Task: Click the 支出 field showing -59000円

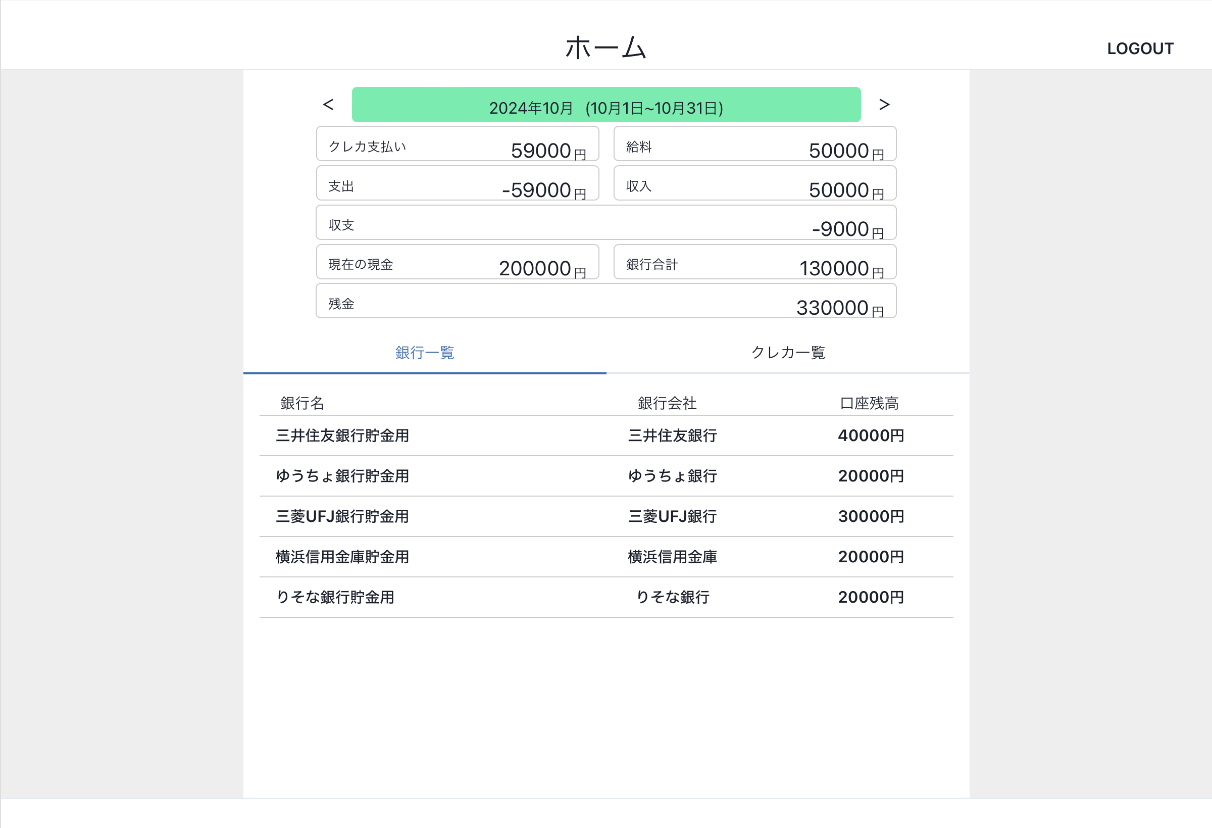Action: 458,183
